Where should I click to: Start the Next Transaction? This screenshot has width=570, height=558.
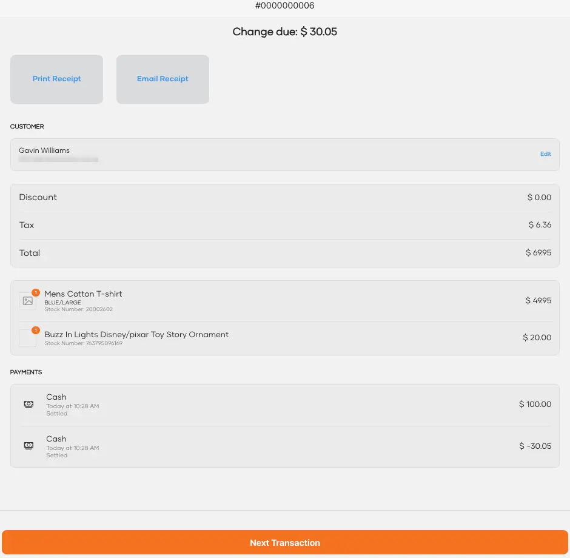coord(285,542)
